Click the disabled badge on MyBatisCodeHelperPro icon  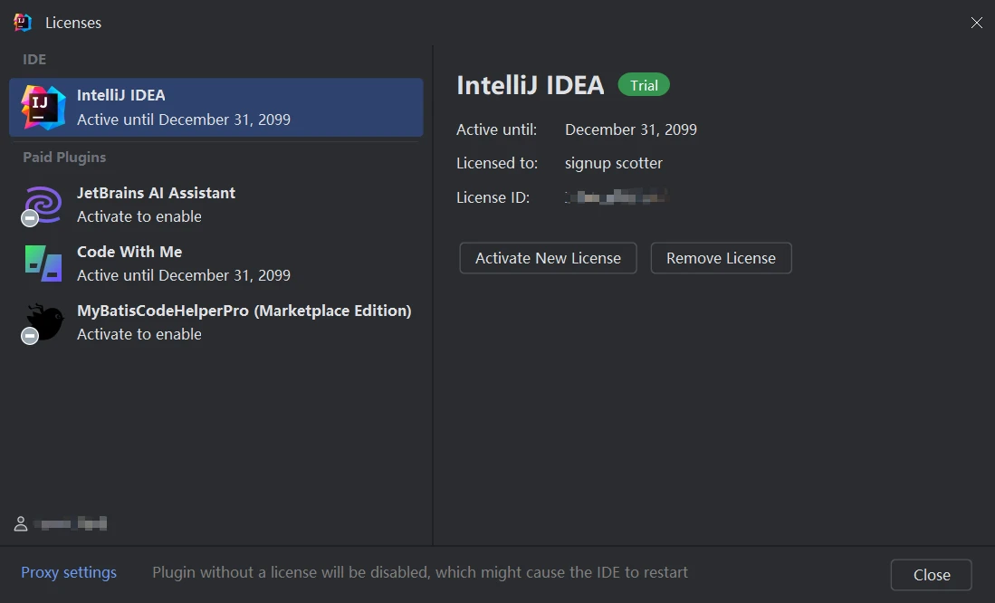[x=30, y=336]
